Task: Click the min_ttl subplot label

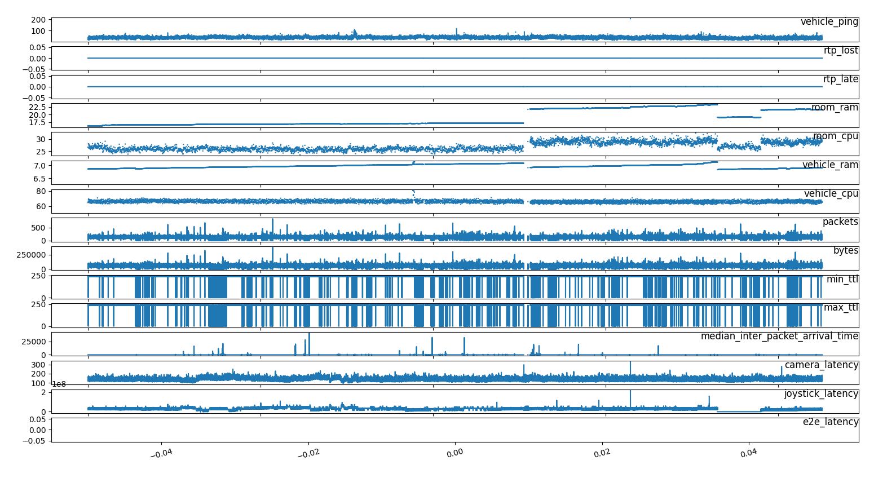Action: (842, 280)
